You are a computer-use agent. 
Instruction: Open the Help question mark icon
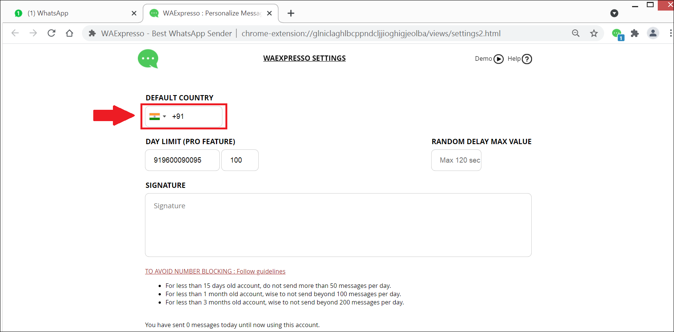pos(527,59)
